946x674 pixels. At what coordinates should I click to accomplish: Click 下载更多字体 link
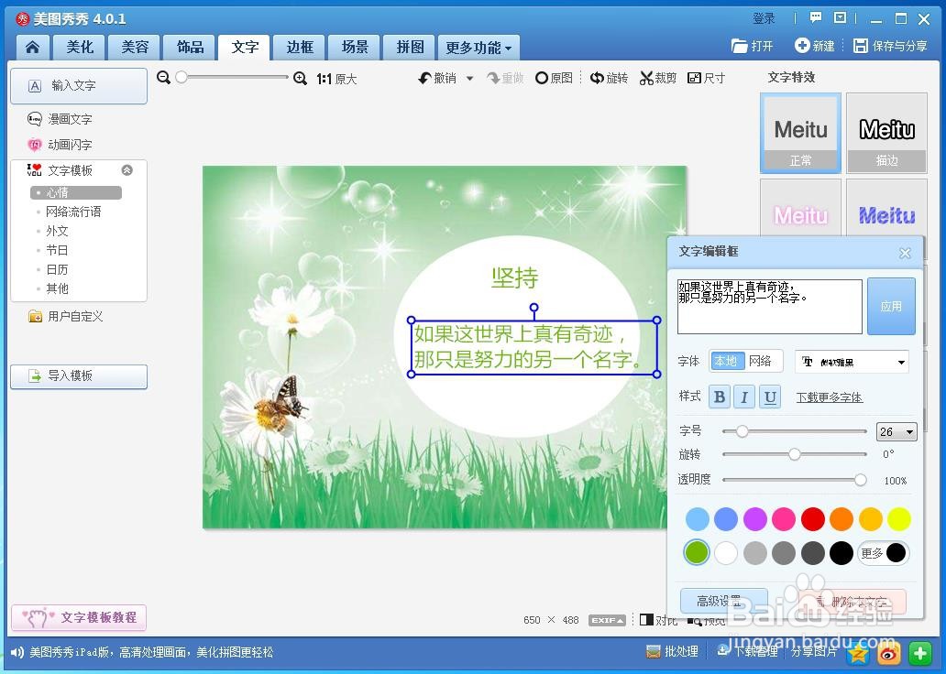coord(829,397)
